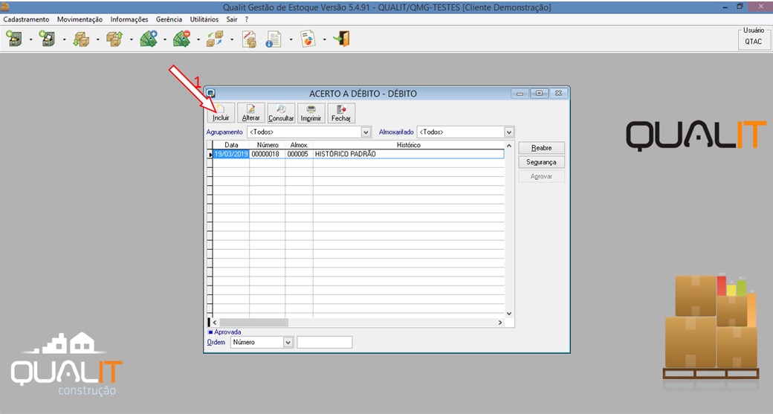
Task: Open the Informações menu
Action: click(x=129, y=19)
